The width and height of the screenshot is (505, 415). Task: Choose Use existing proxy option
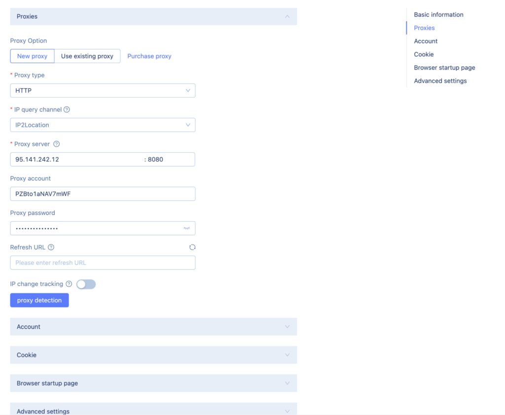[87, 56]
